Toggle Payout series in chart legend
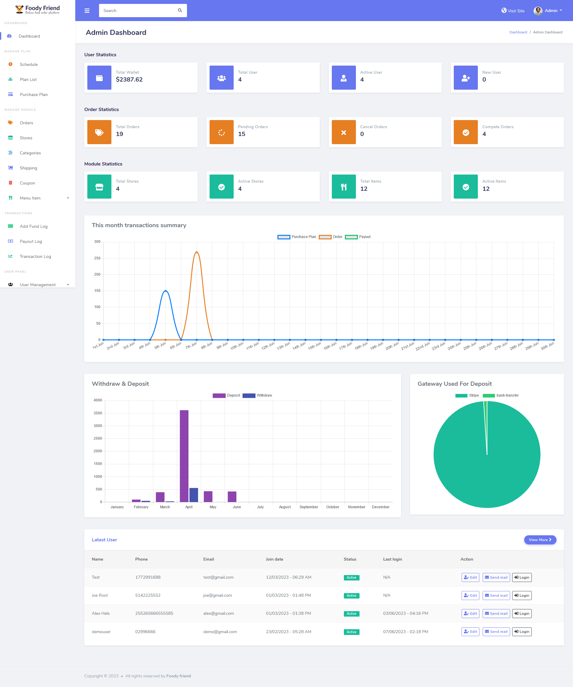Viewport: 573px width, 687px height. click(357, 237)
